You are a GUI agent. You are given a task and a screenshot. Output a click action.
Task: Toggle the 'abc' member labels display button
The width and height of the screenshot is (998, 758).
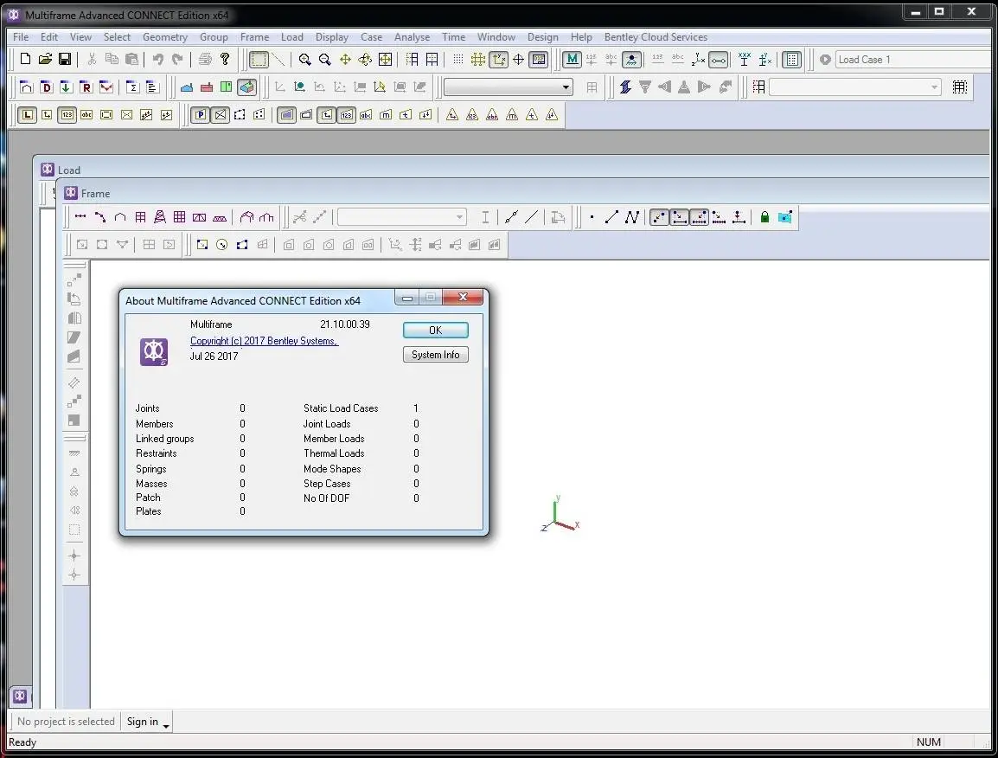coord(86,115)
